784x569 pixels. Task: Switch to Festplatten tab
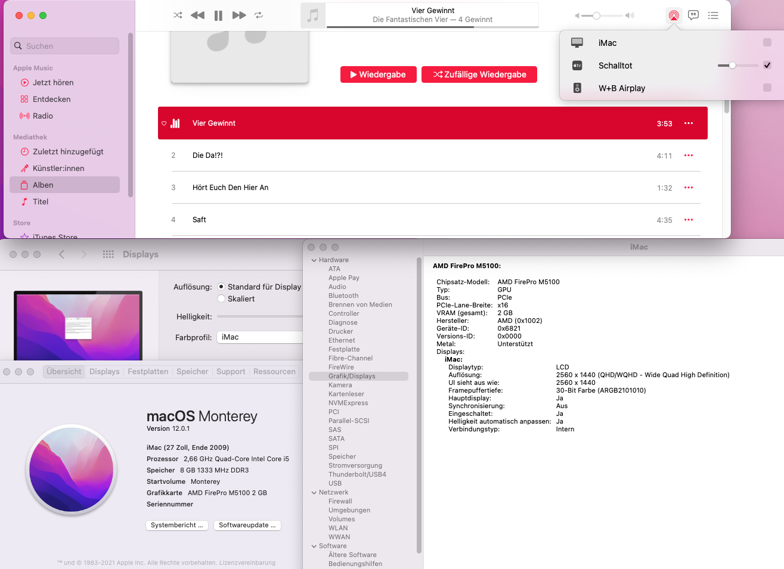click(148, 372)
